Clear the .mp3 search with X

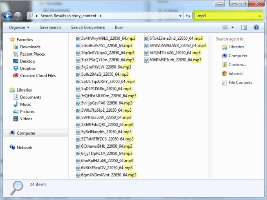pos(260,16)
